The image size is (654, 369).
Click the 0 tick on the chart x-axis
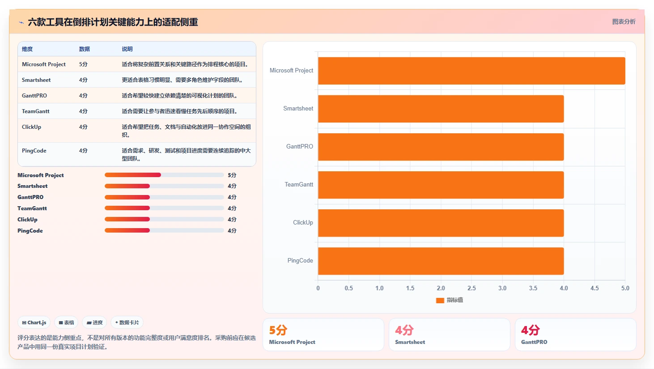click(x=318, y=288)
